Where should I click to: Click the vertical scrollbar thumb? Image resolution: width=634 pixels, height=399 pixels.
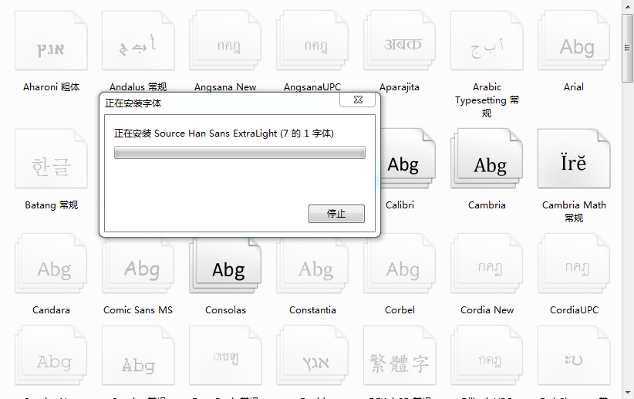(628, 48)
